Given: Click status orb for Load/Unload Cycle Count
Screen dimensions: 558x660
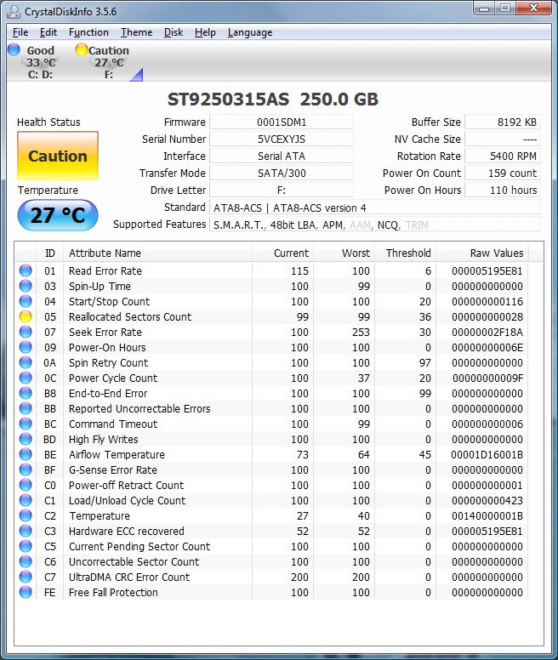Looking at the screenshot, I should pos(26,500).
